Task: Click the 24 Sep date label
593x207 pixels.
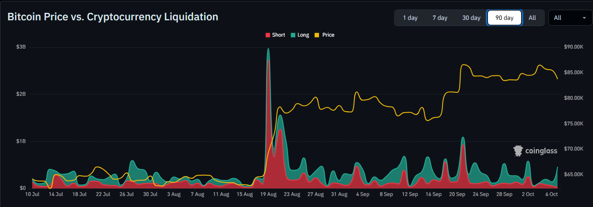Action: pyautogui.click(x=480, y=194)
